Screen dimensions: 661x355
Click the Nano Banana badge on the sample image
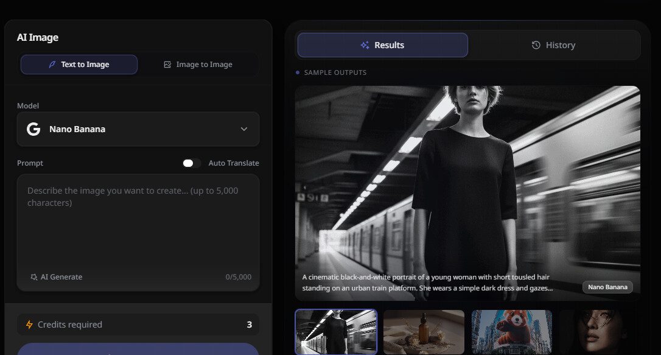pyautogui.click(x=607, y=287)
